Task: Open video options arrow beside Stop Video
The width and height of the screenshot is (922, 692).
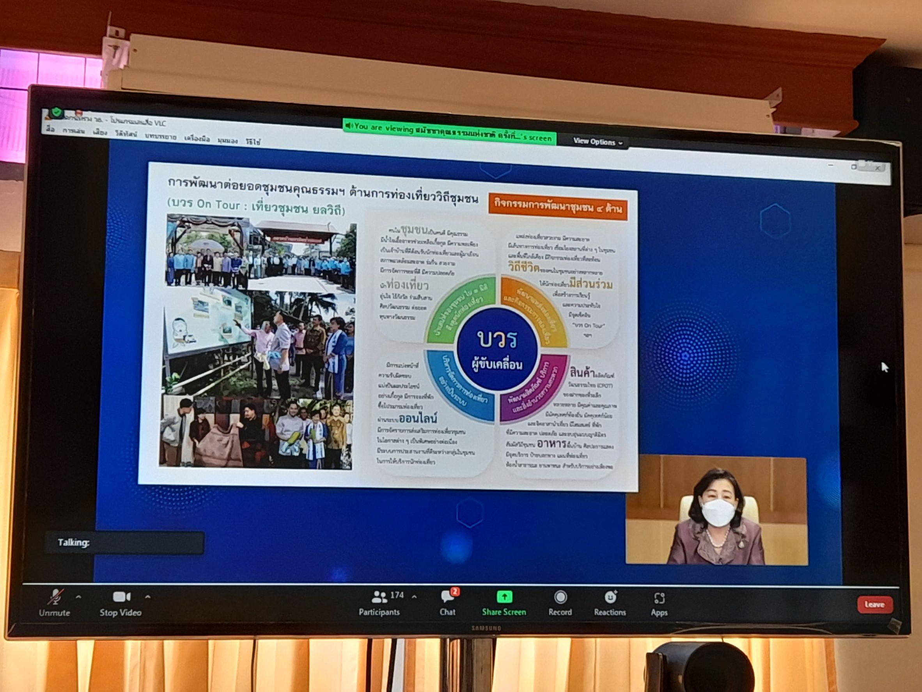Action: click(147, 597)
